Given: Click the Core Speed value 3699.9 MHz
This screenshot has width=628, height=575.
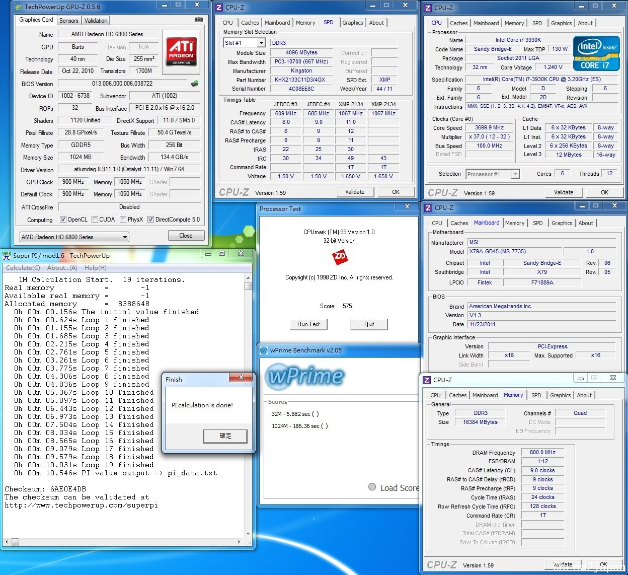Looking at the screenshot, I should point(489,128).
